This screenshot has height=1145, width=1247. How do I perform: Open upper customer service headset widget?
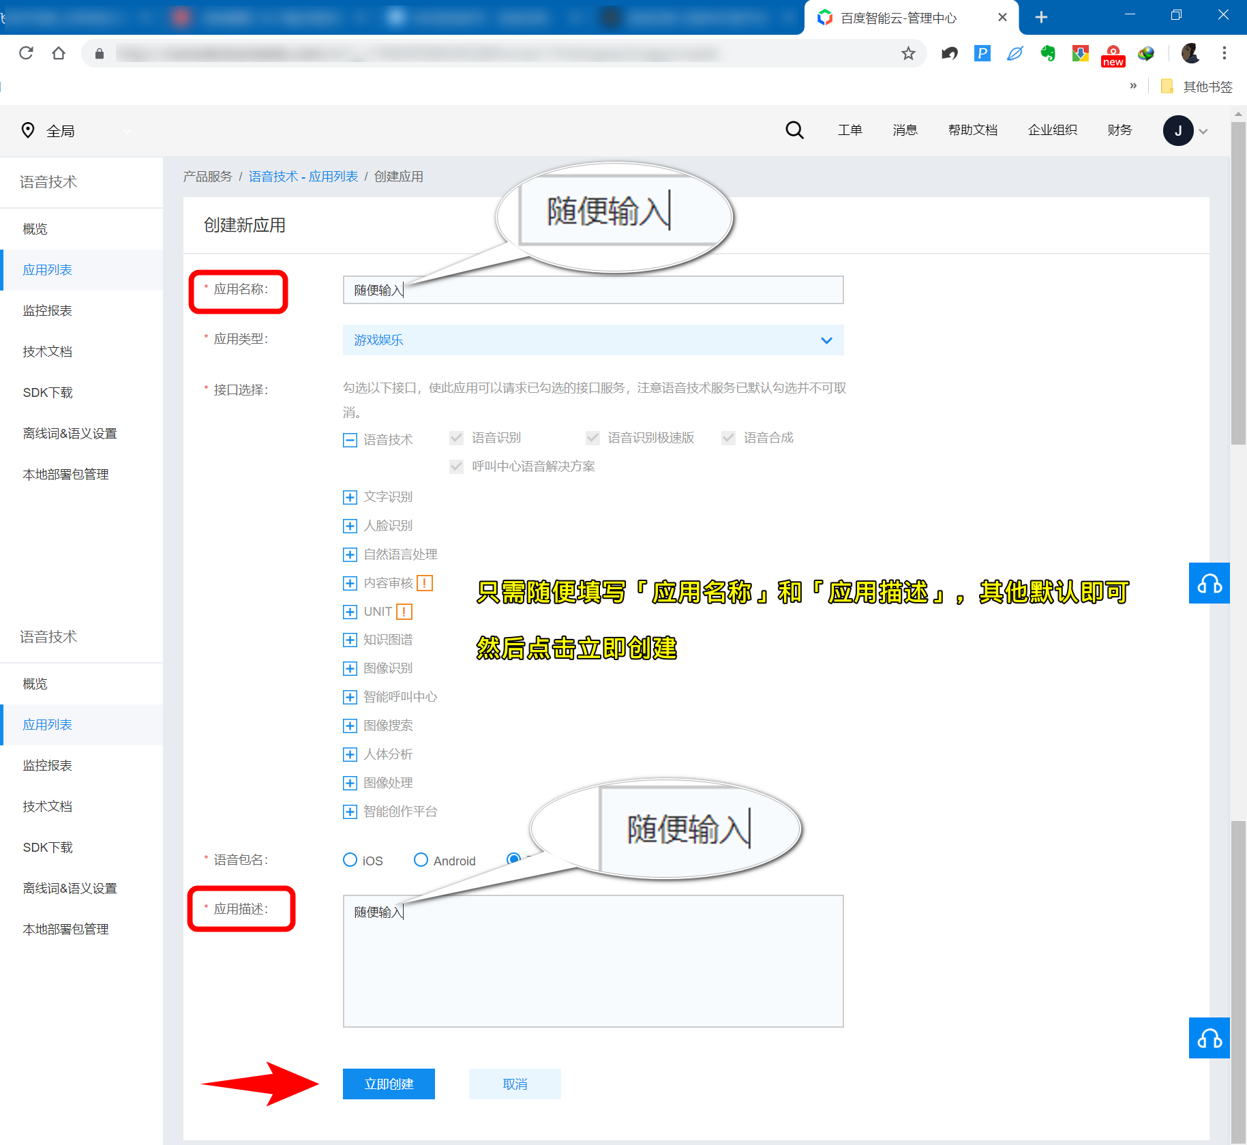click(1210, 583)
